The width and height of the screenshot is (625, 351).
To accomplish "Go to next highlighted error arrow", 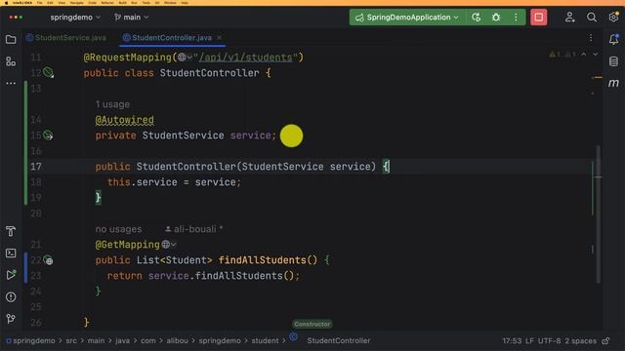I will (595, 55).
